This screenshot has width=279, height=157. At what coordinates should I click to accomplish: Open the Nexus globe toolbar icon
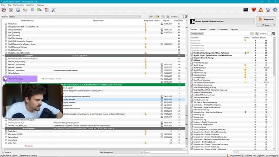click(18, 10)
